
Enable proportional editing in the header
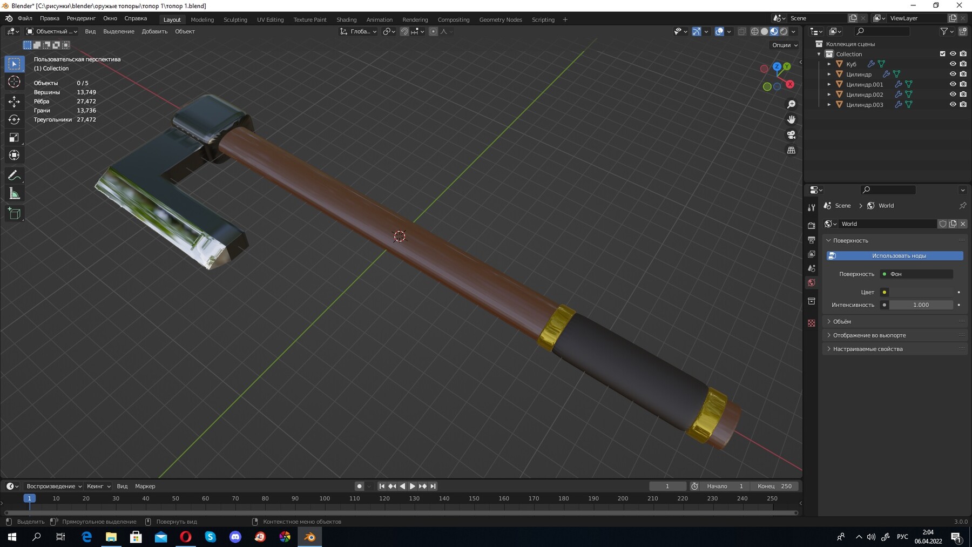coord(433,31)
